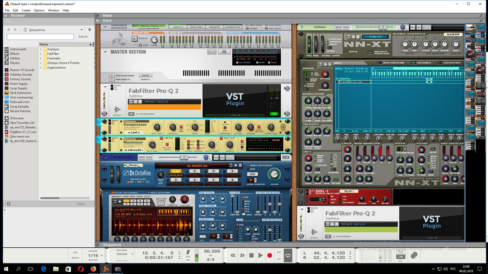The height and width of the screenshot is (274, 488).
Task: Open the File menu
Action: [7, 10]
